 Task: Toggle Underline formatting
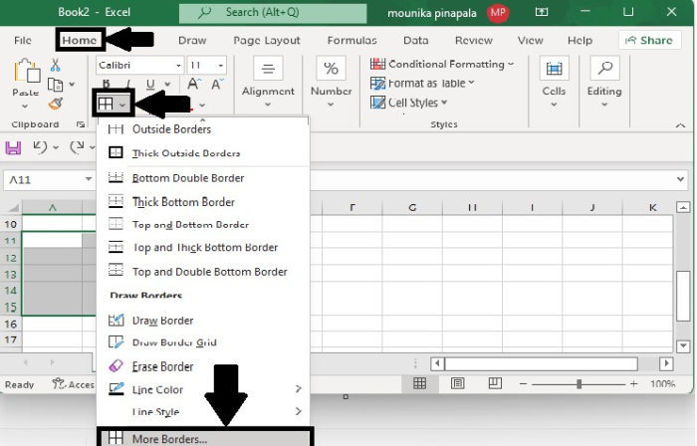coord(150,84)
